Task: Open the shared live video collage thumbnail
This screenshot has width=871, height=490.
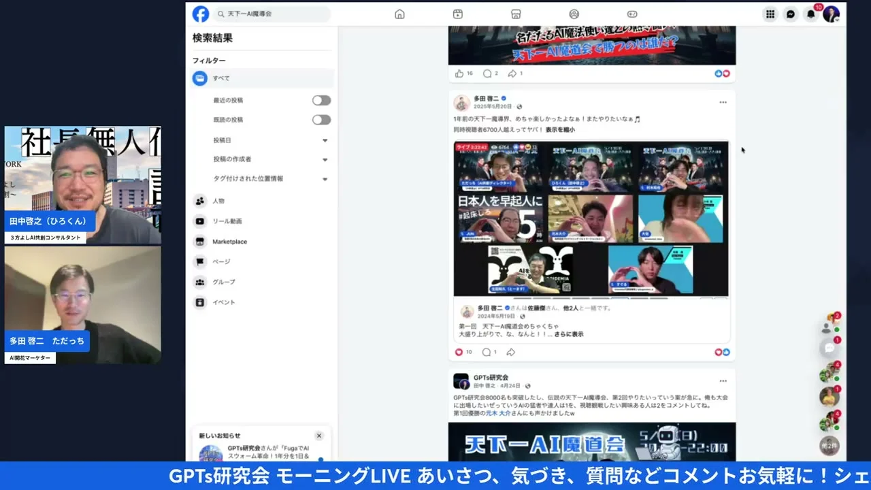Action: coord(591,218)
